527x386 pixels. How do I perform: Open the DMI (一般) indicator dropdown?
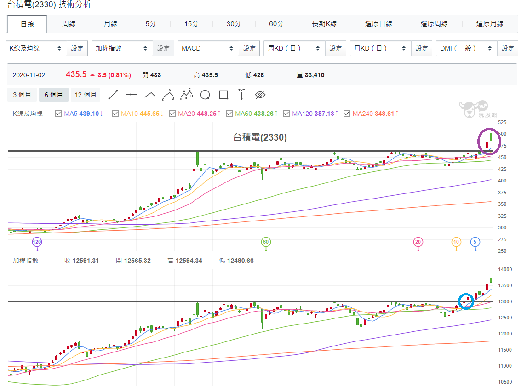point(466,48)
